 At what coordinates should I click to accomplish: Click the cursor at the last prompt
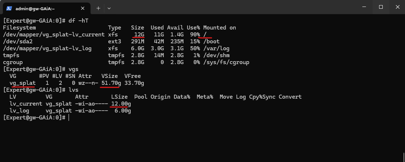click(x=69, y=118)
